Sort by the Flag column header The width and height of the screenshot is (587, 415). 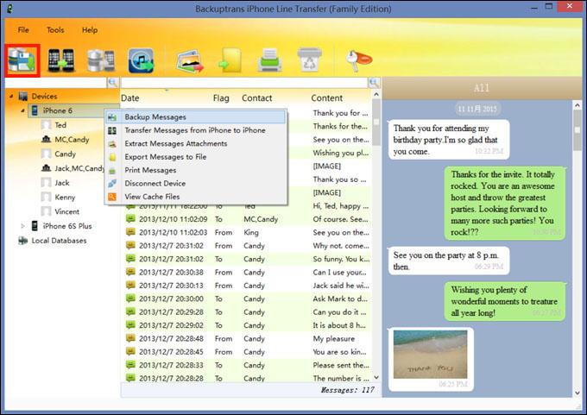(221, 98)
